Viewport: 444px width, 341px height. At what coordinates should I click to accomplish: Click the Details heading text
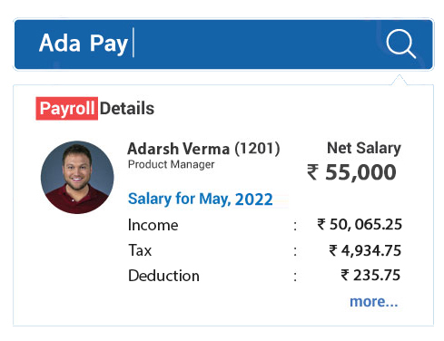127,109
